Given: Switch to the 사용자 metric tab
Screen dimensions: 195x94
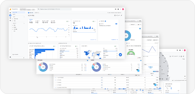Looking at the screenshot, I should (x=31, y=22).
